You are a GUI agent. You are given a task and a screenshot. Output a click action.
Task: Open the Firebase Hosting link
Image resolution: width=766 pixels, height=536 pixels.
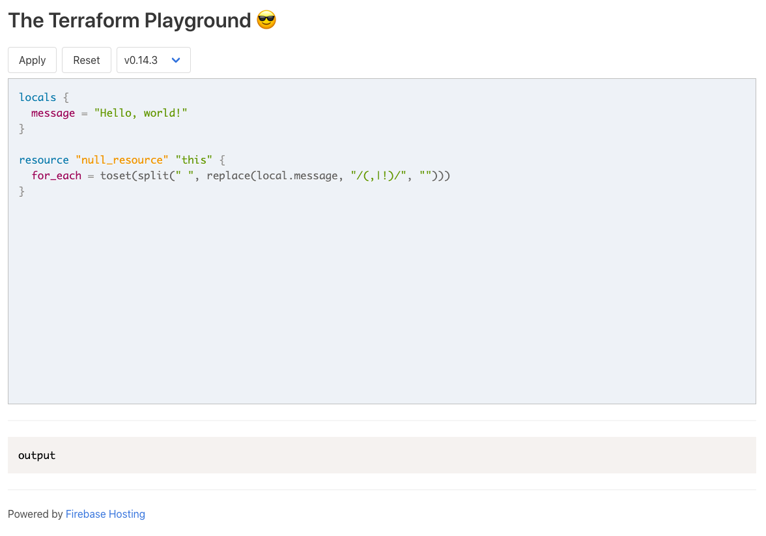coord(106,514)
